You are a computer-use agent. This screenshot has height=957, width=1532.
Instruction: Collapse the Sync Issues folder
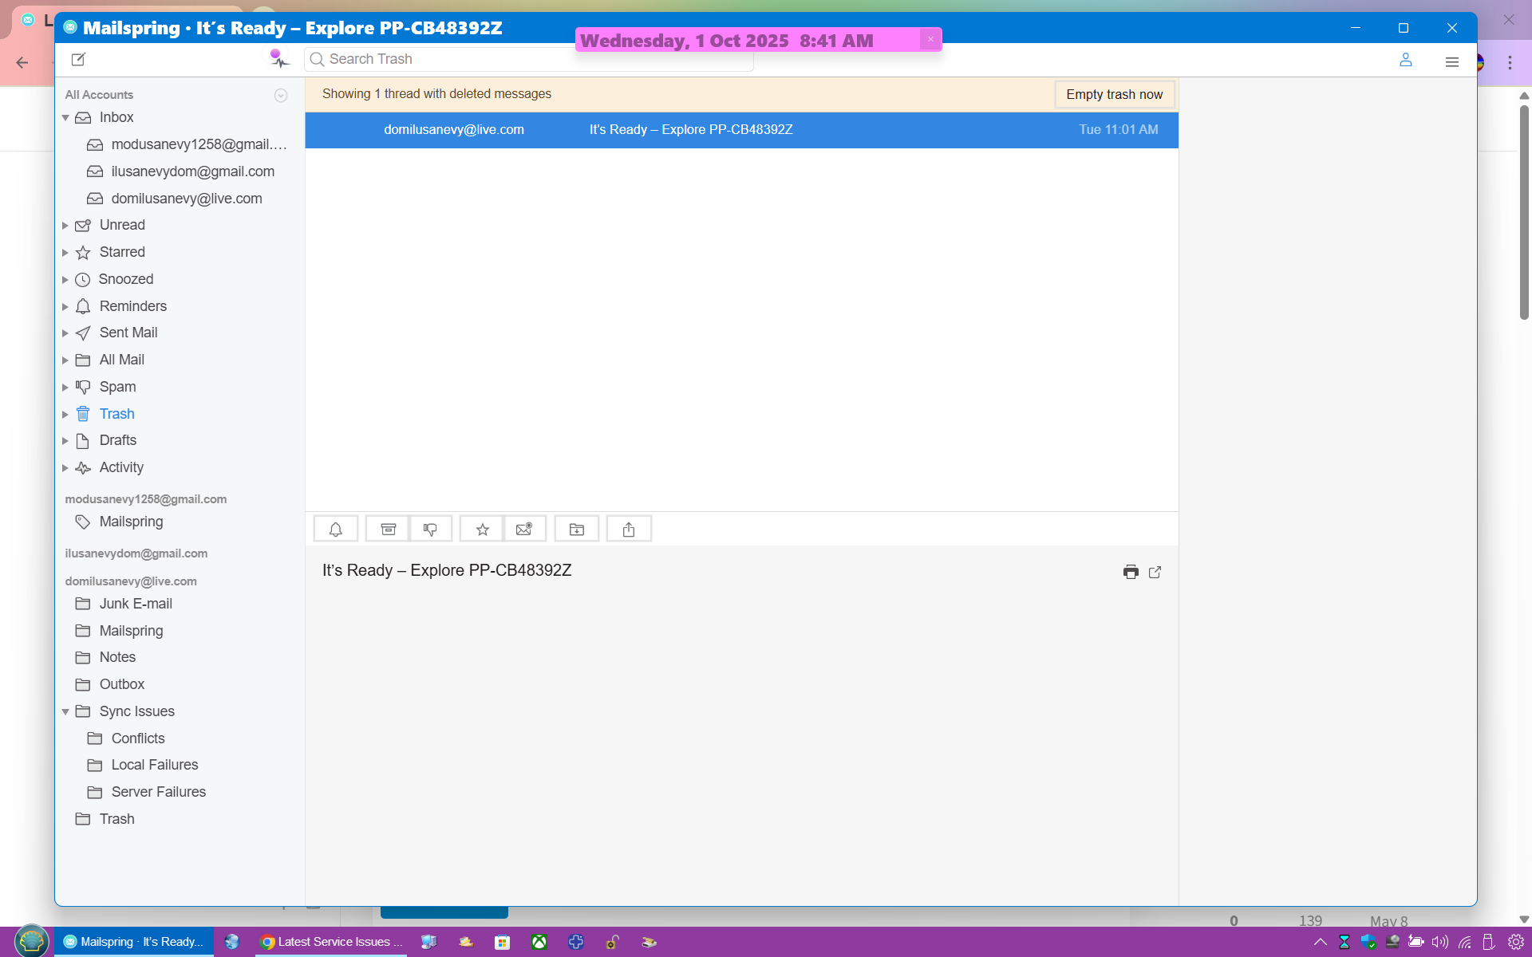pos(65,712)
